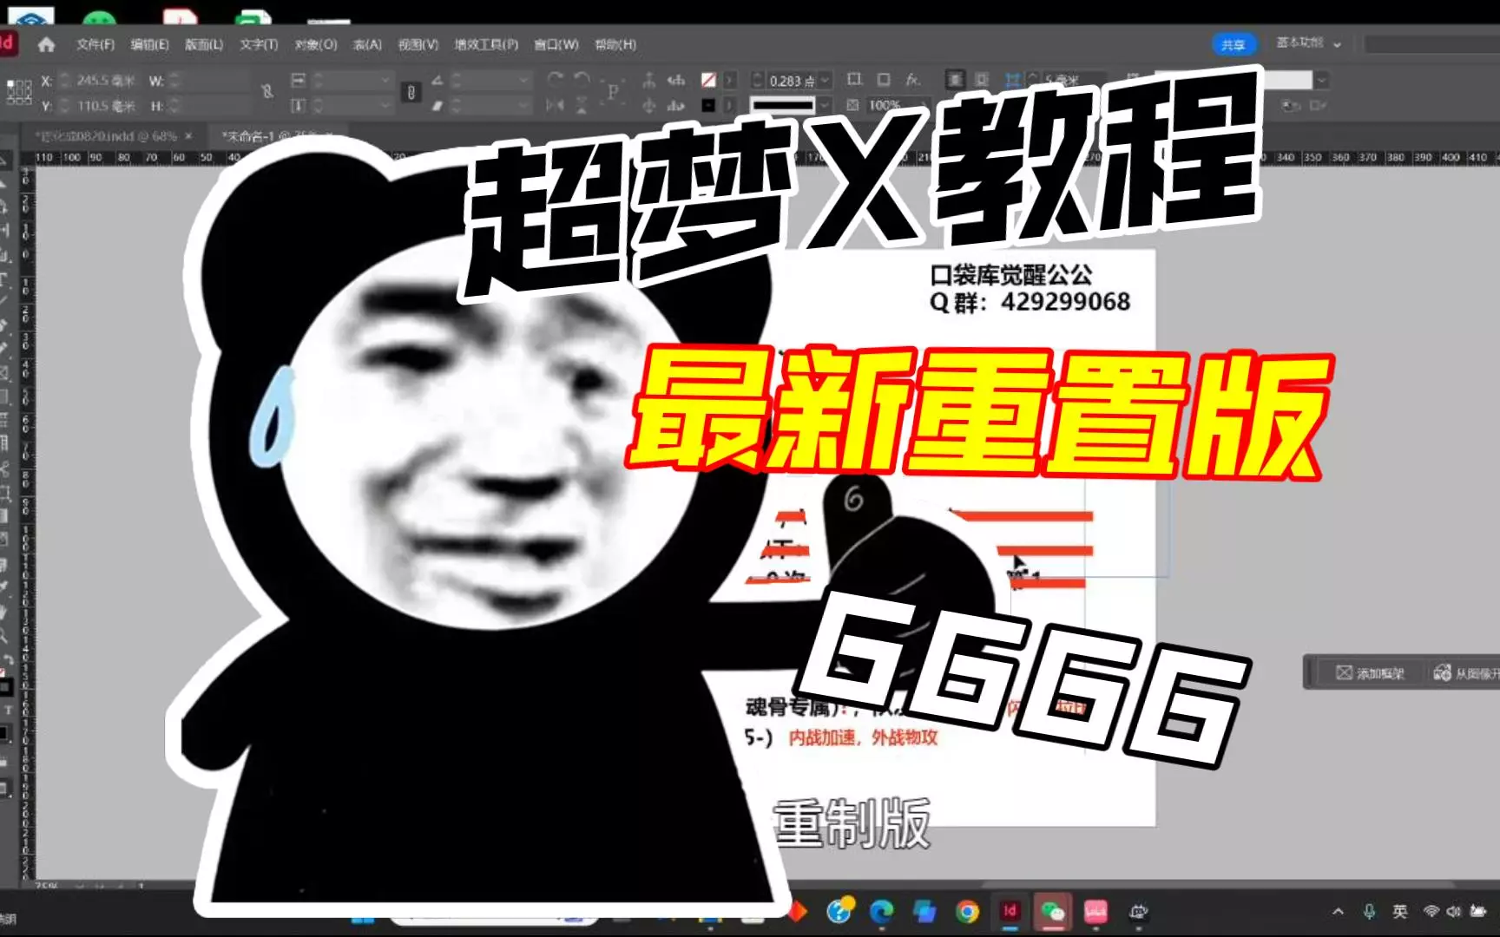Open the 表(A) menu
The width and height of the screenshot is (1500, 937).
367,44
